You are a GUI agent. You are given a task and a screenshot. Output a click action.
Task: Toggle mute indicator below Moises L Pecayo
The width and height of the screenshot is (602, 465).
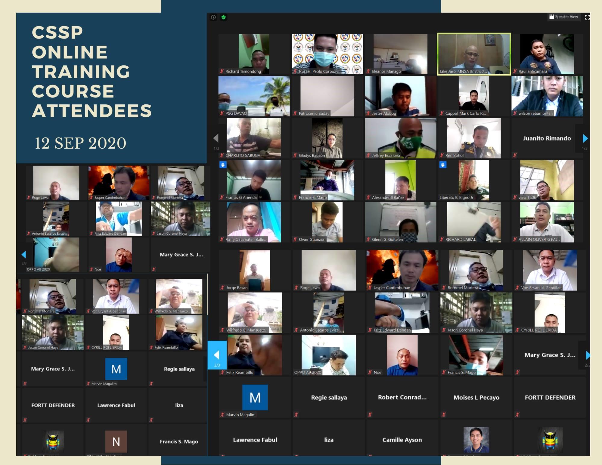point(444,414)
